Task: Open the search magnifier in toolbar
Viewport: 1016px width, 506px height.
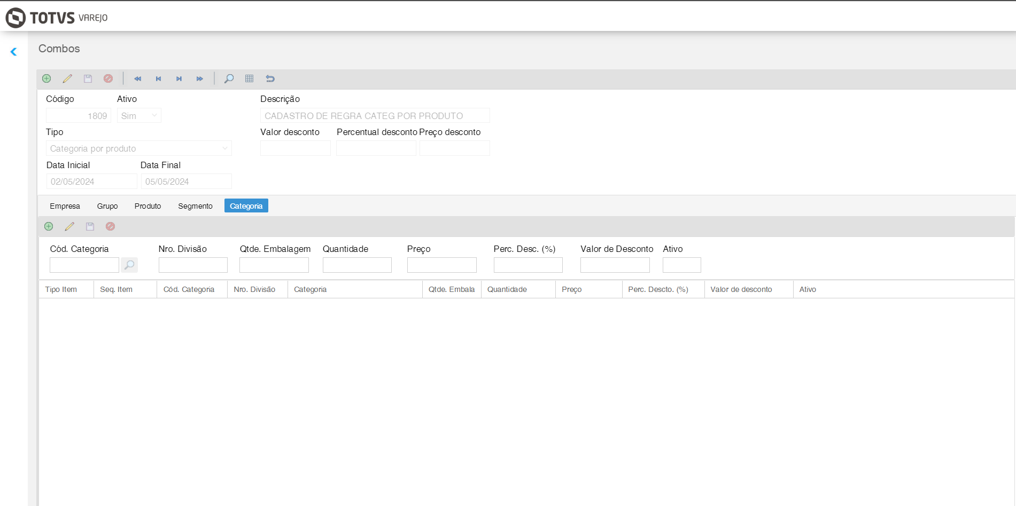Action: tap(229, 78)
